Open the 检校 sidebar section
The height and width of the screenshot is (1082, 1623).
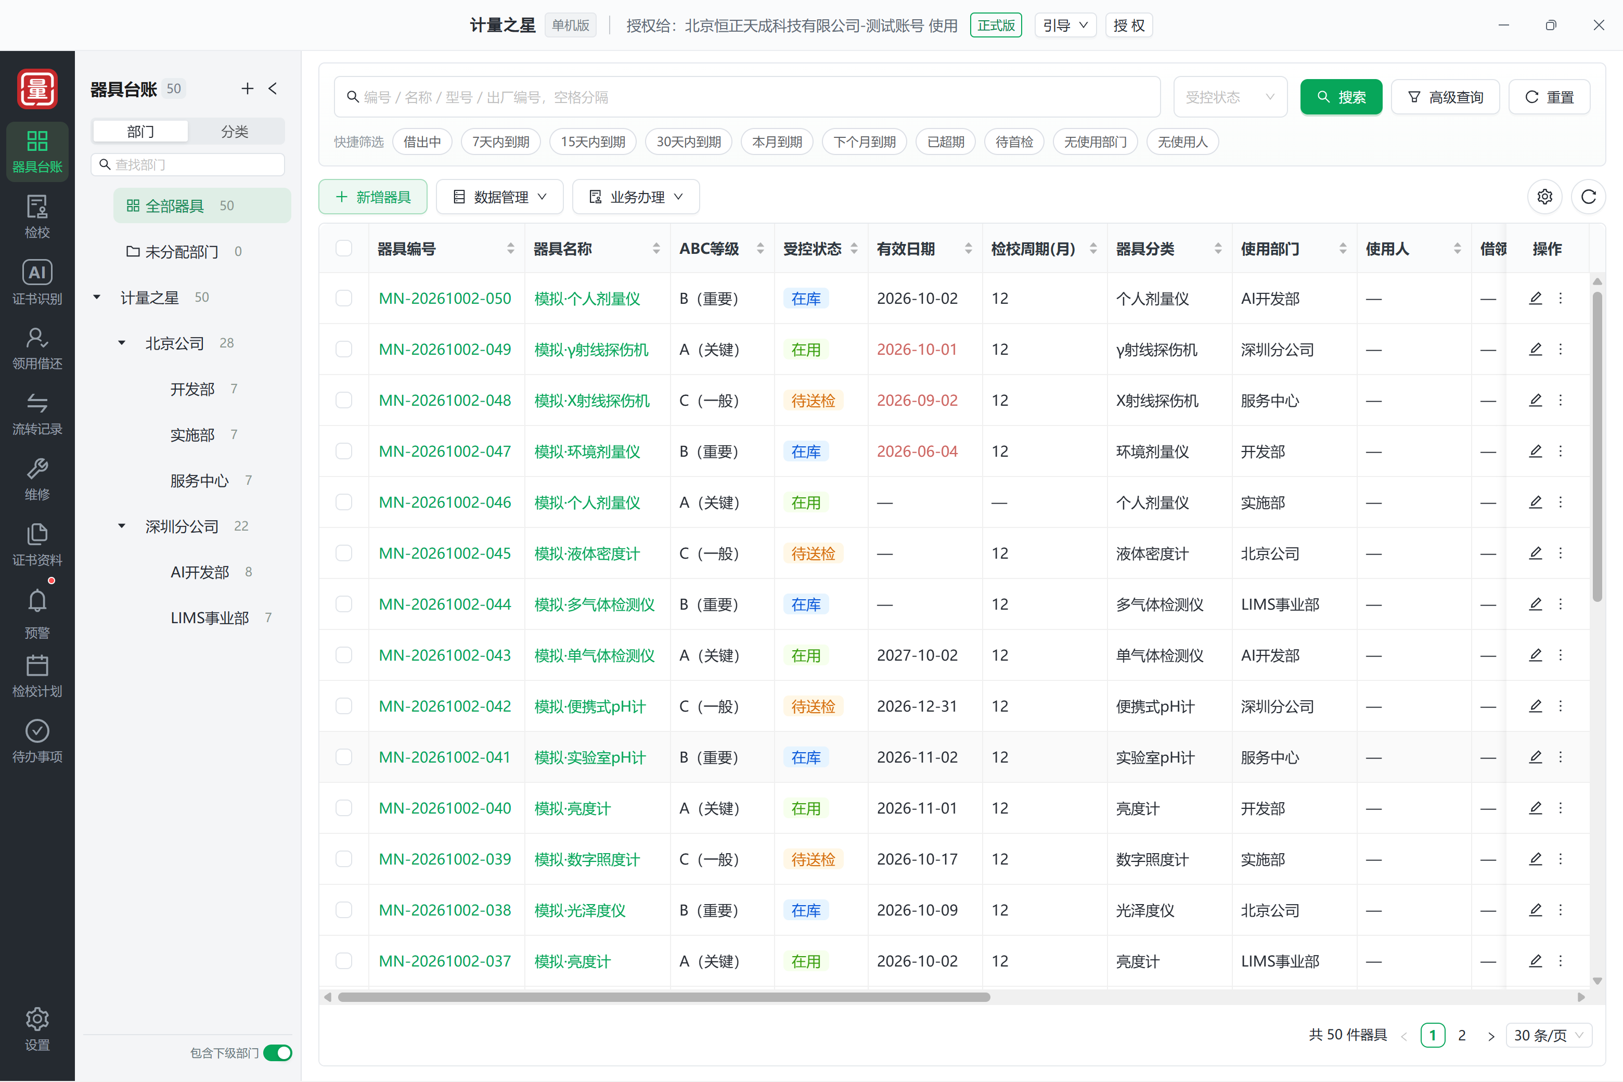[37, 217]
